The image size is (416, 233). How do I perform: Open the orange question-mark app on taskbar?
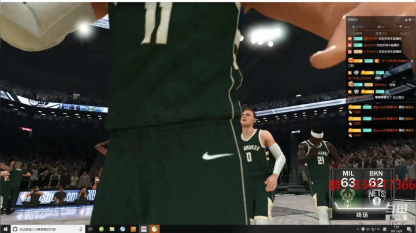click(x=133, y=229)
